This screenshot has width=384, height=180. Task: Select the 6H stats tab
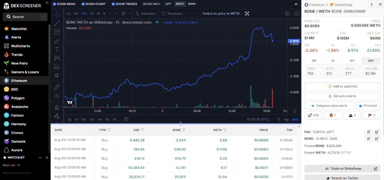[352, 61]
